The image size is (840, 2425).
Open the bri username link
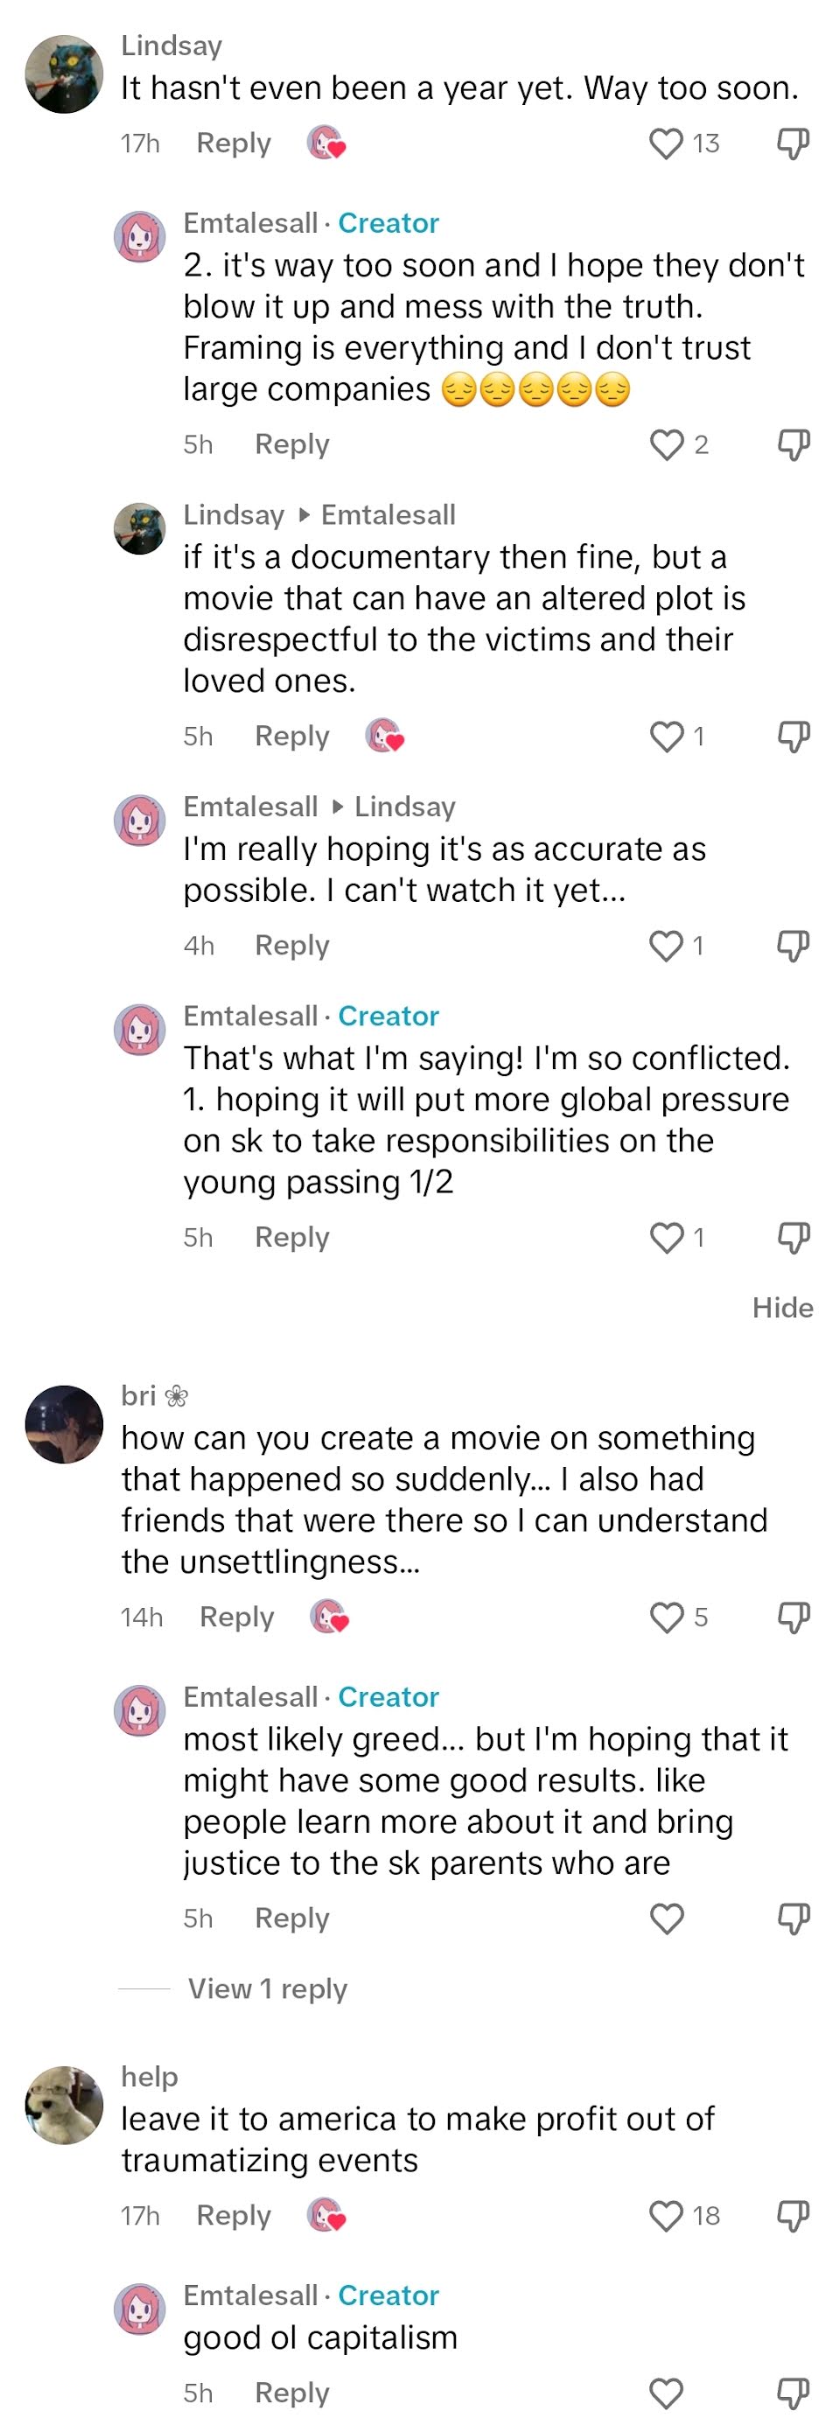point(138,1395)
